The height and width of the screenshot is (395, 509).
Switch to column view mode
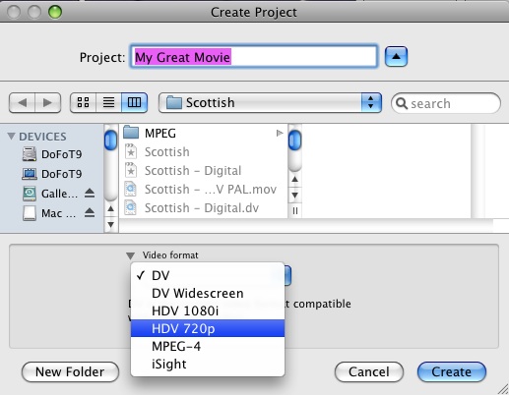pos(134,102)
